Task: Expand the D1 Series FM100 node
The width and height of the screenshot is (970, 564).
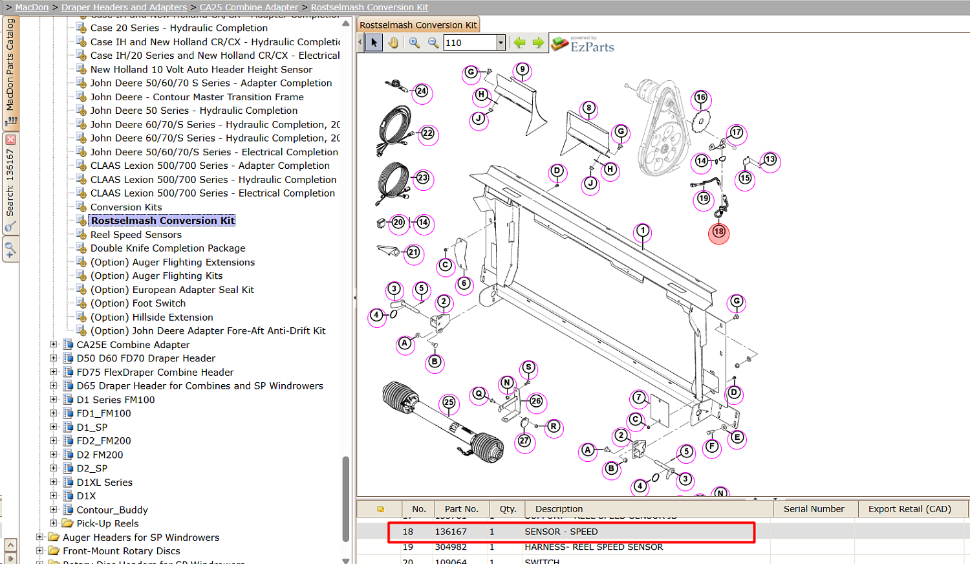Action: 54,400
